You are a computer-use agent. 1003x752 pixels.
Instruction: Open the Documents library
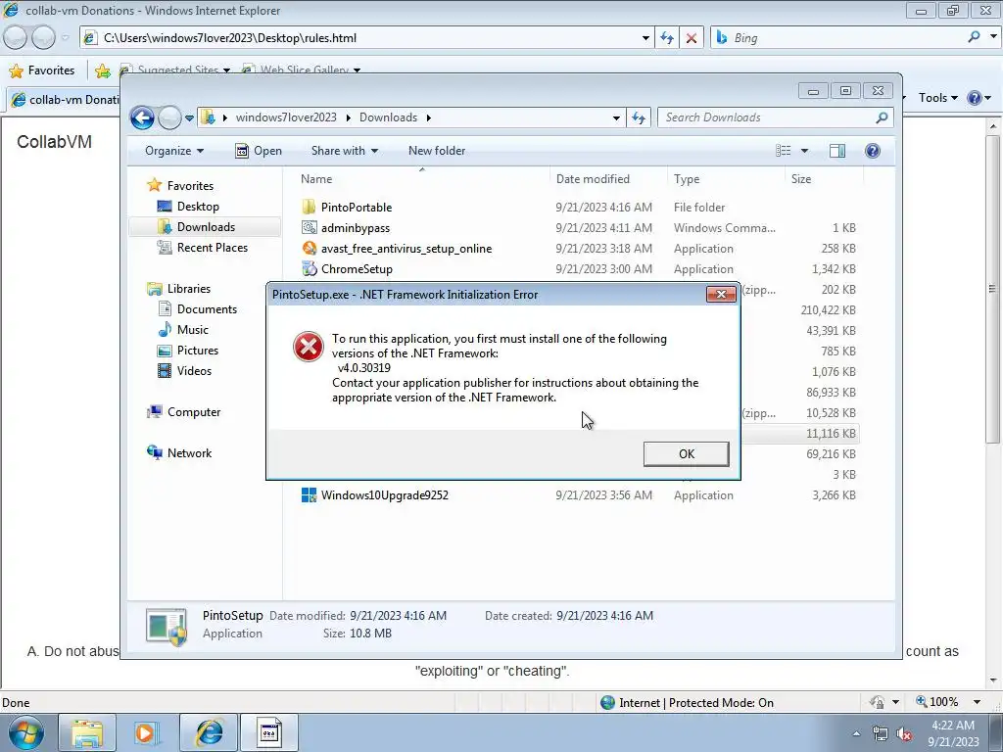[x=207, y=309]
